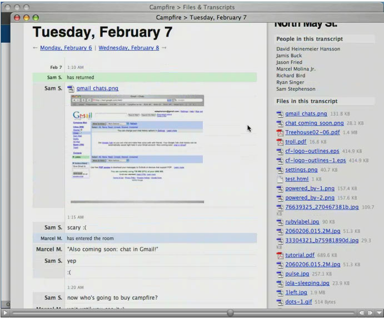384x318 pixels.
Task: Open gmail chats.png link in the transcript message
Action: (97, 88)
